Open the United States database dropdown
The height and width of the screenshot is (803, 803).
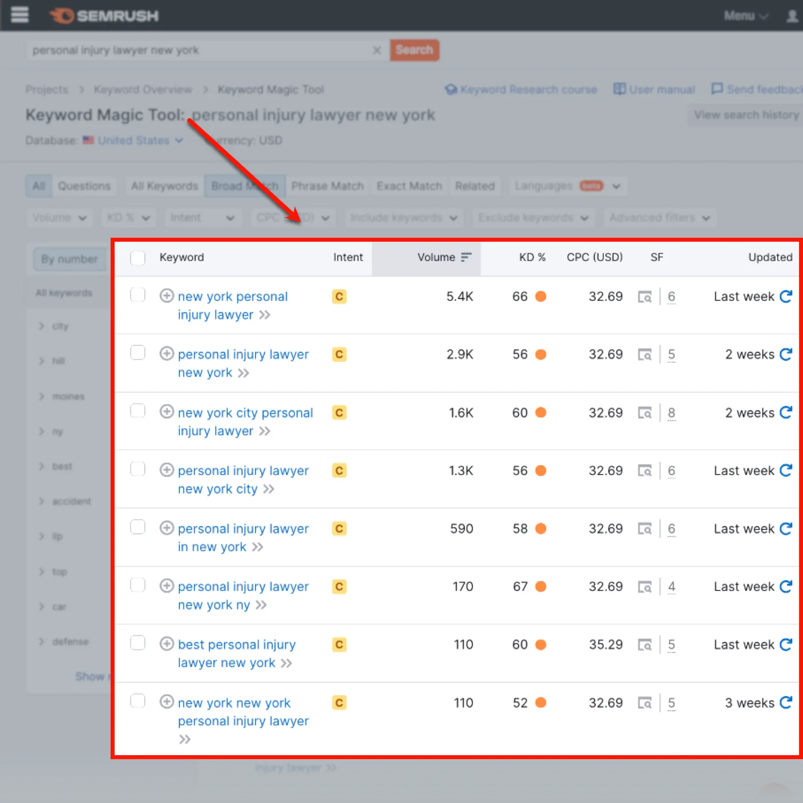coord(132,140)
